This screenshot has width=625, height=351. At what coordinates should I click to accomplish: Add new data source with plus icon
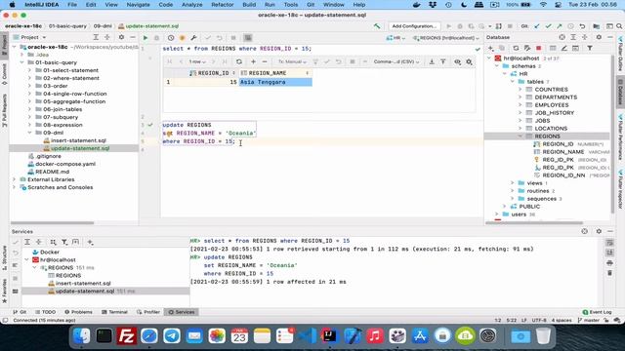point(490,48)
